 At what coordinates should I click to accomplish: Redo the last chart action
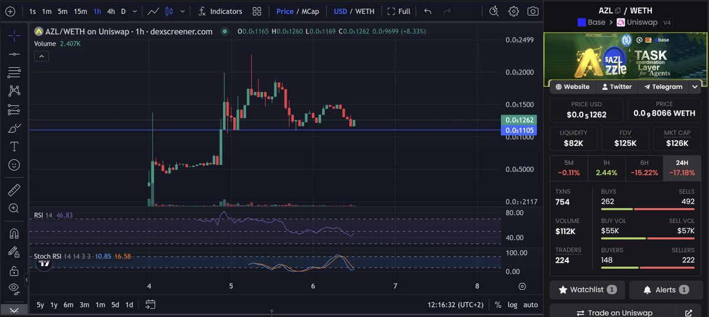tap(447, 11)
